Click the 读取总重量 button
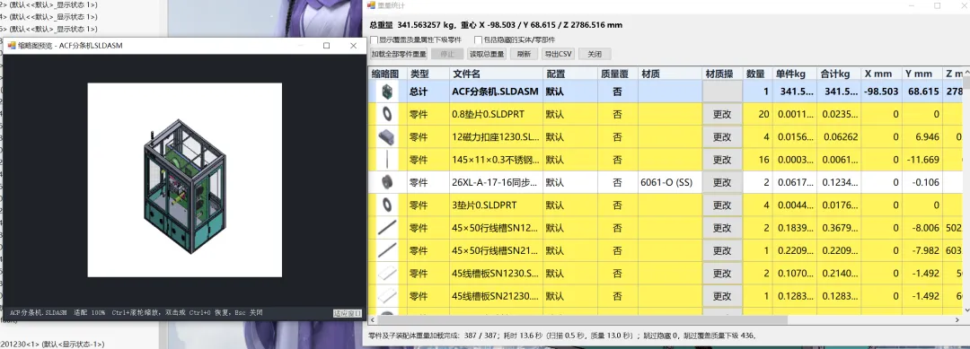 pos(486,54)
